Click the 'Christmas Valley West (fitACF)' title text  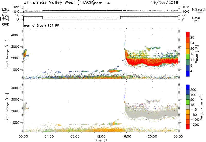point(59,3)
